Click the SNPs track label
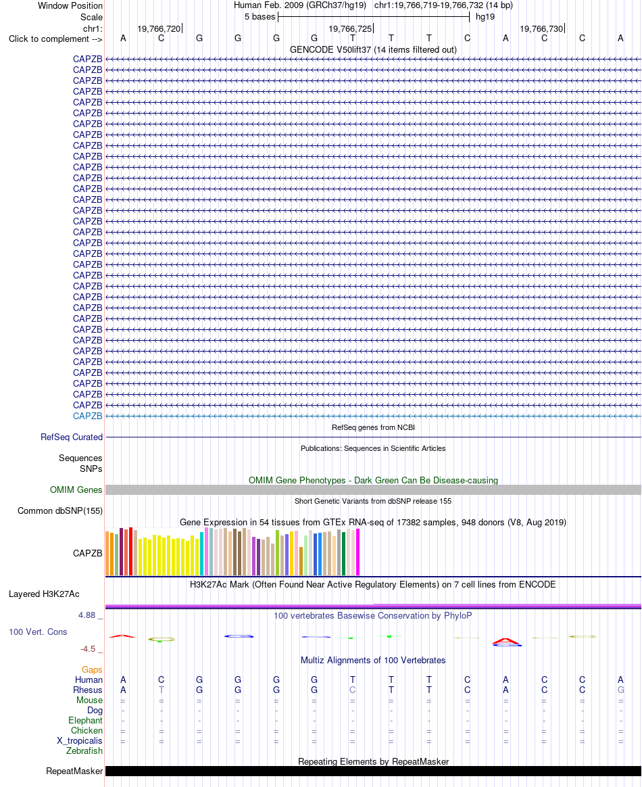The width and height of the screenshot is (642, 787). click(91, 469)
